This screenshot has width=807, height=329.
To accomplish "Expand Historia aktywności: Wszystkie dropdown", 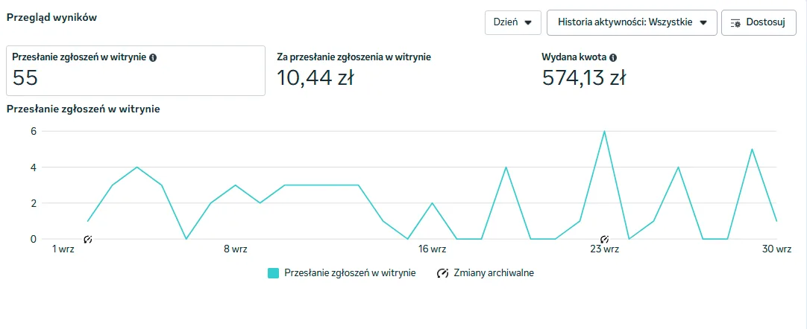I will click(x=632, y=22).
